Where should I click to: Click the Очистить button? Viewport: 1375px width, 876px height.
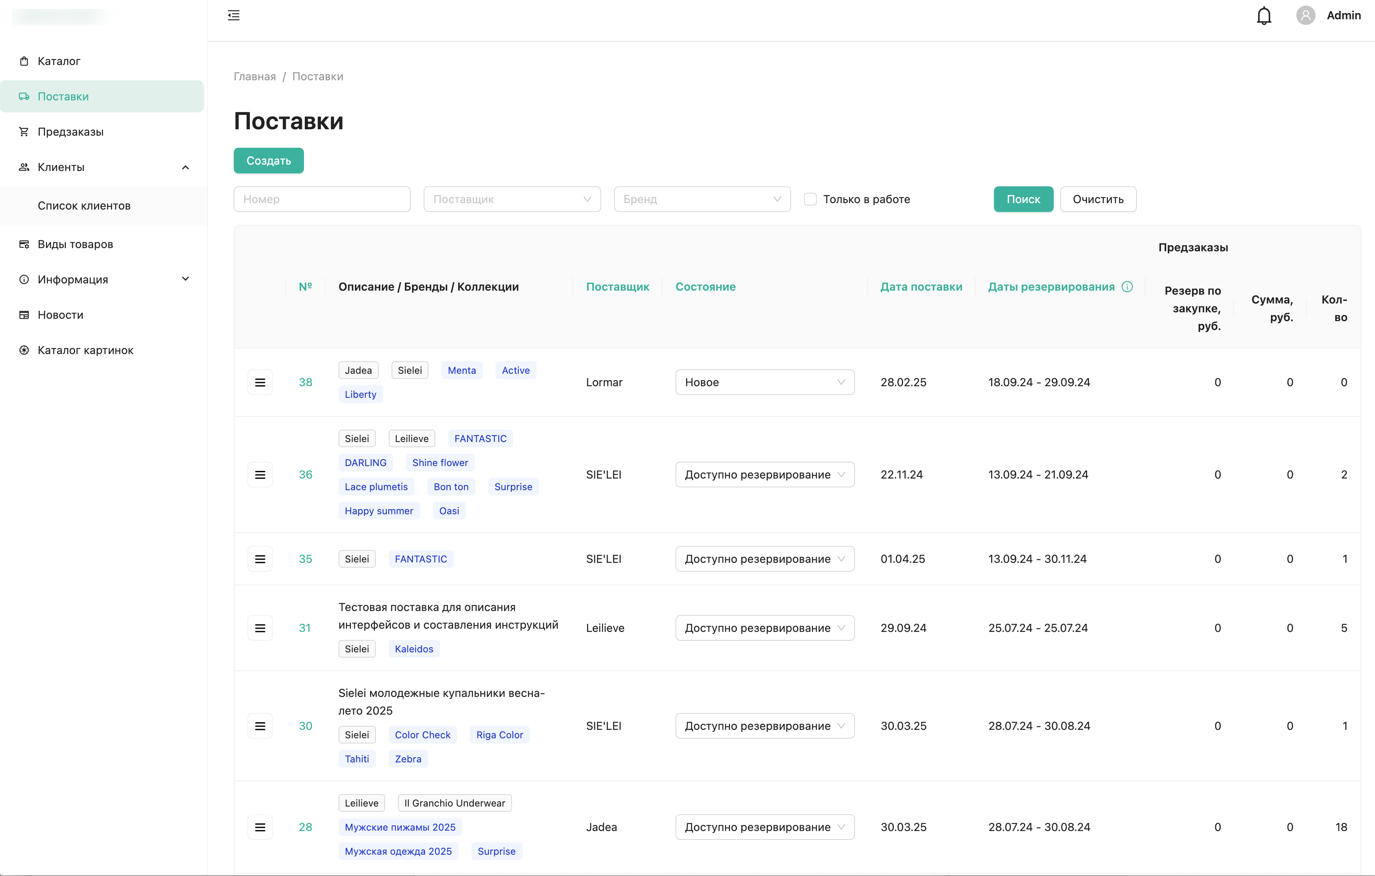pos(1098,199)
